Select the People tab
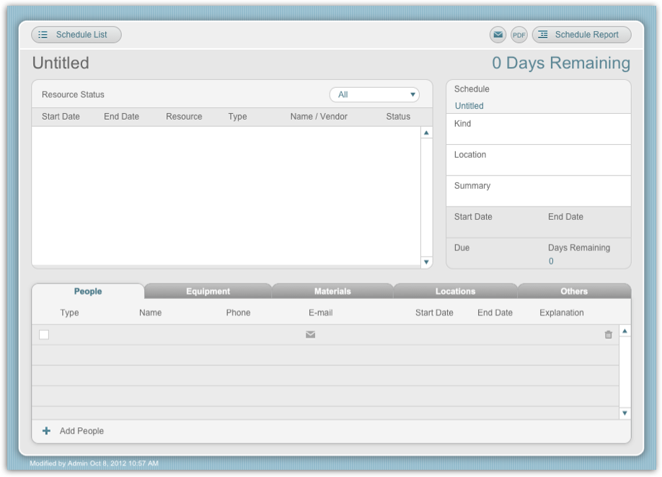Viewport: 662px width, 477px height. click(x=87, y=291)
